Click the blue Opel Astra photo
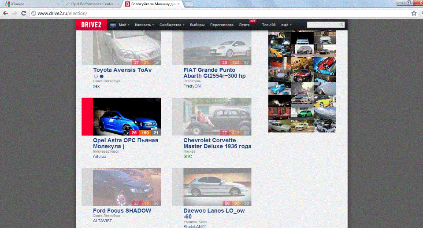Viewport: 423px width, 228px height. pos(127,117)
